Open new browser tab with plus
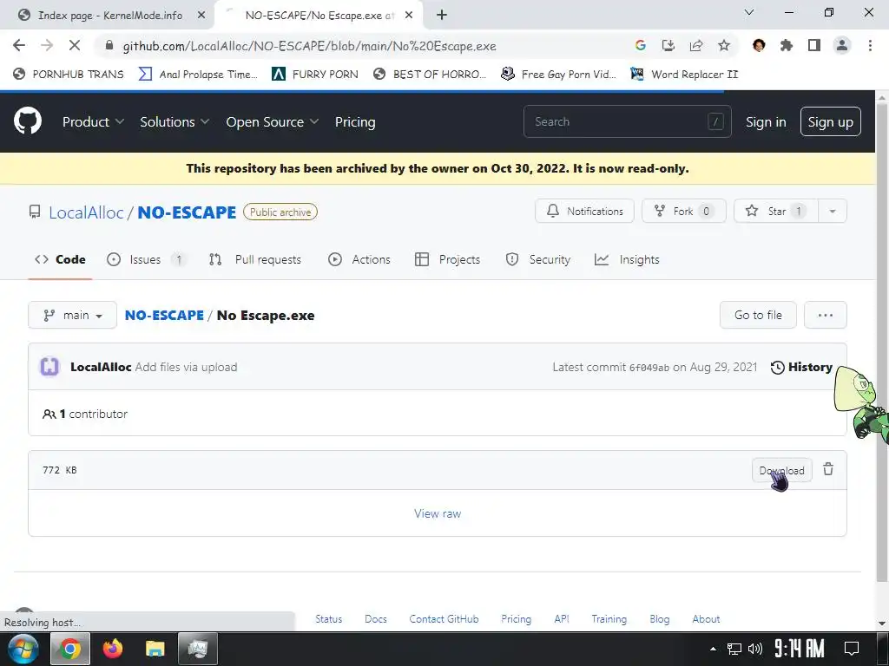 (x=442, y=16)
